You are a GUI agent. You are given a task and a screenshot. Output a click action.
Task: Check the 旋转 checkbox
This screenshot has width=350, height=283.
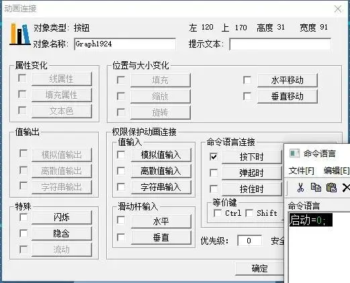tap(121, 112)
